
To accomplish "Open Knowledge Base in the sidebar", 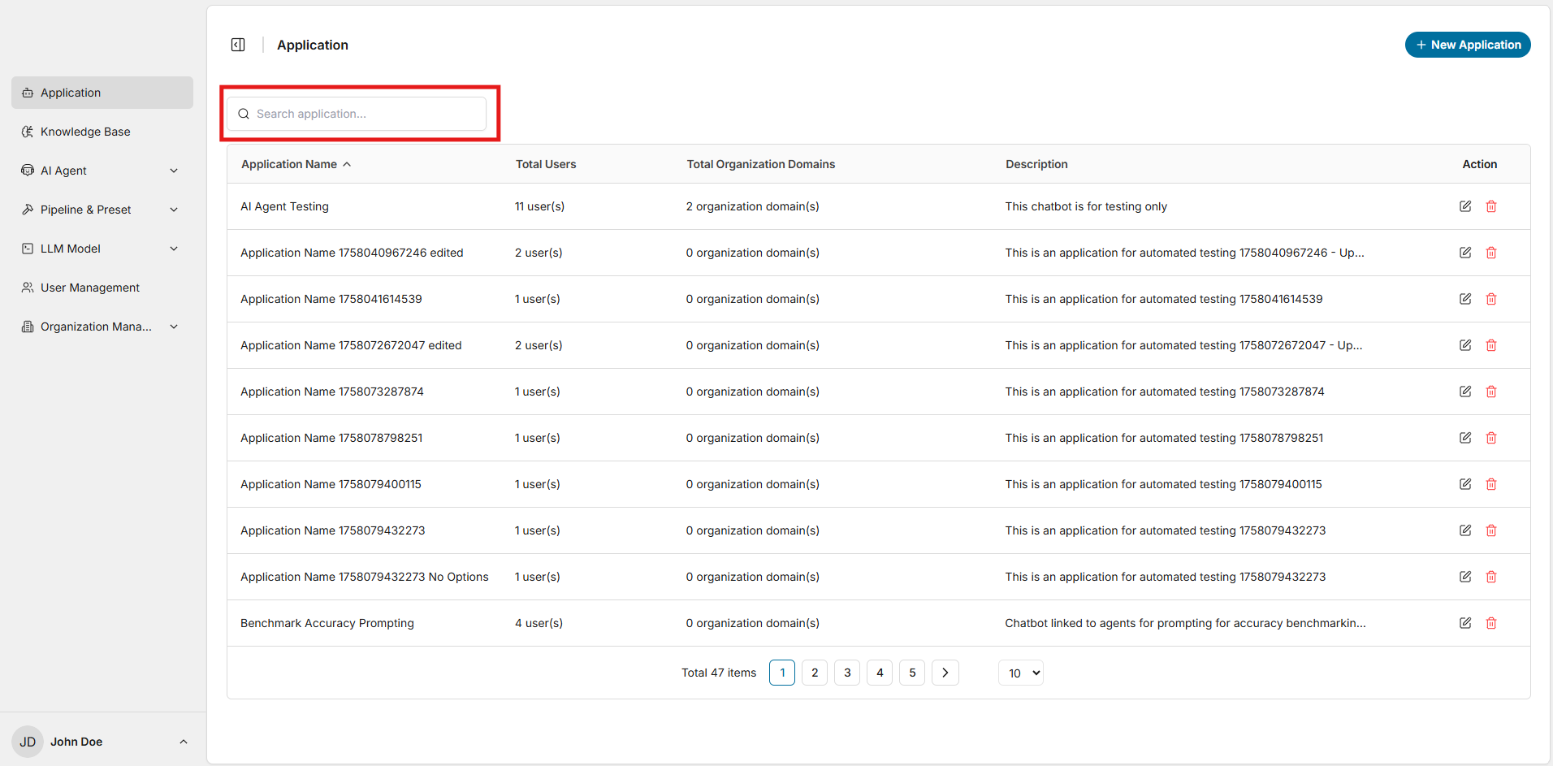I will (85, 132).
